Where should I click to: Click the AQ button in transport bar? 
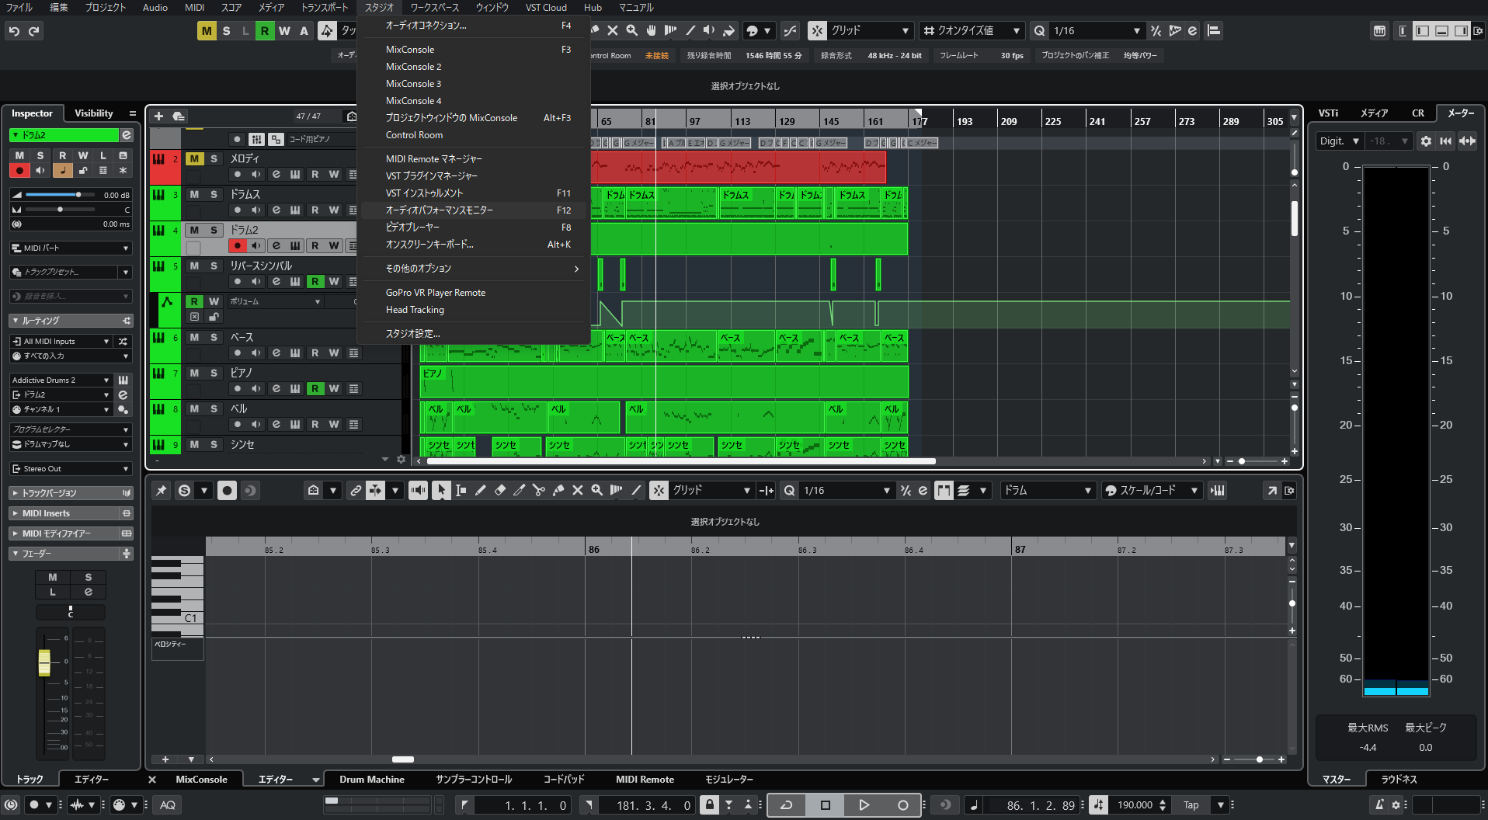pyautogui.click(x=168, y=805)
